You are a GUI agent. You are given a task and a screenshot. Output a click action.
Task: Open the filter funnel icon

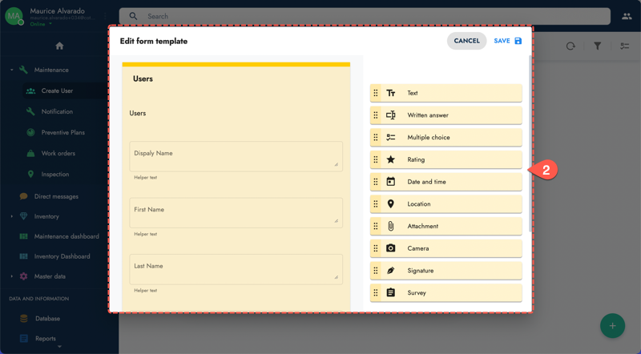pyautogui.click(x=597, y=46)
